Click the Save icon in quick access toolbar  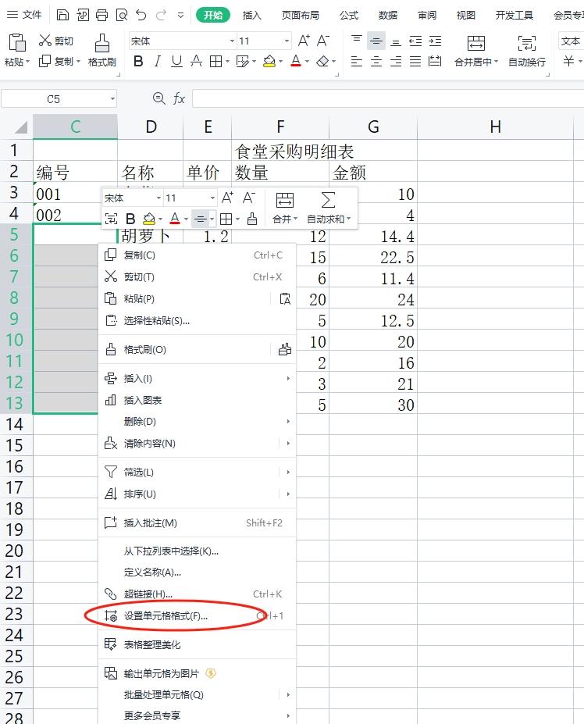click(x=62, y=16)
